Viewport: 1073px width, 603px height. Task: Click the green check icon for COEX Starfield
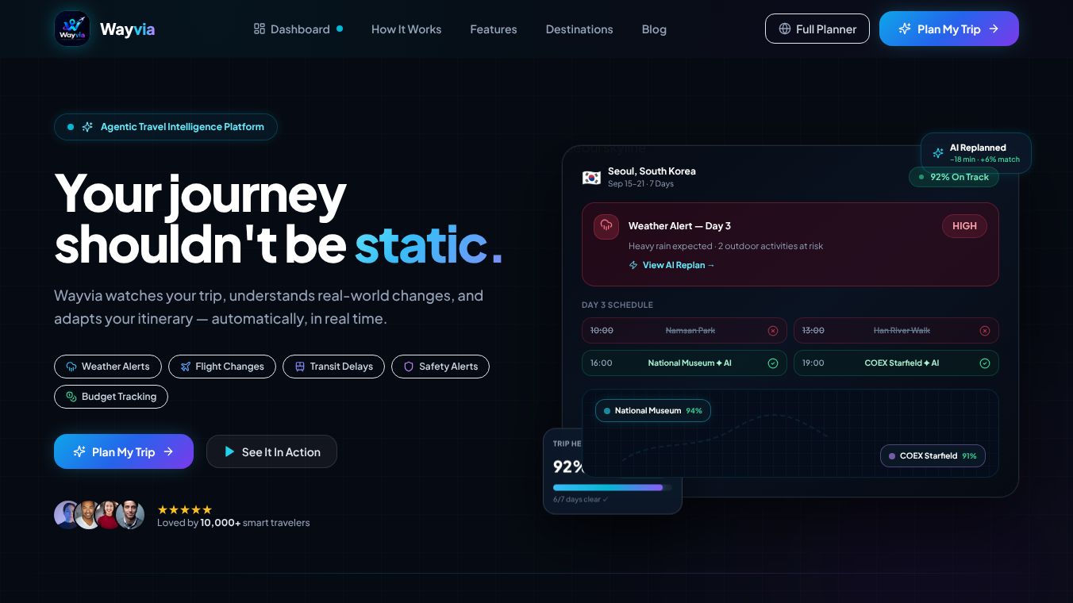(x=985, y=363)
